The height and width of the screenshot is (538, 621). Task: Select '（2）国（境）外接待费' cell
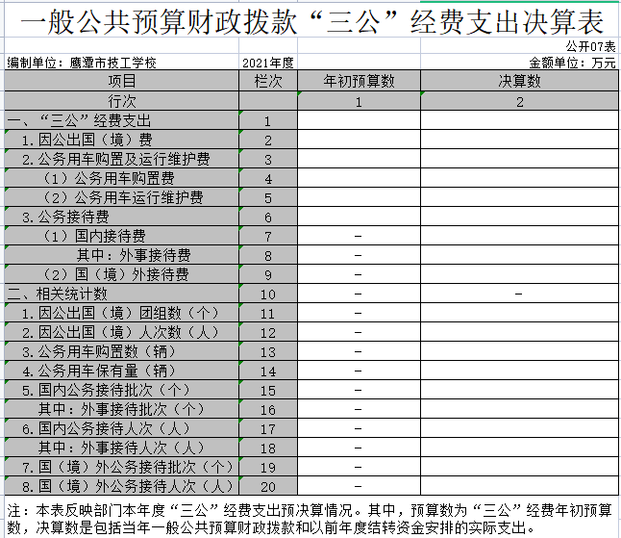point(121,274)
